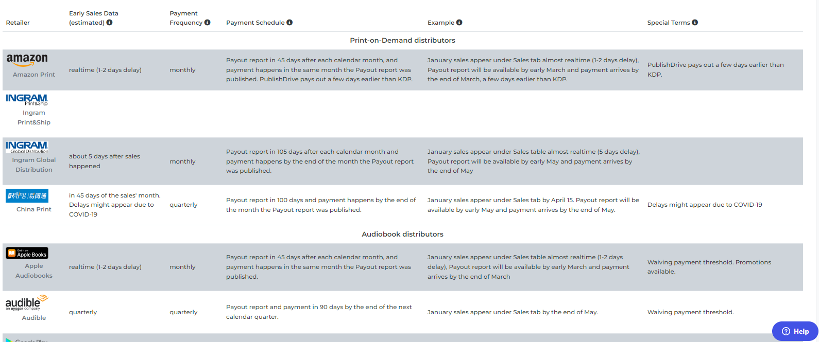Click the Ingram Print&Ship logo
819x342 pixels.
click(x=26, y=99)
